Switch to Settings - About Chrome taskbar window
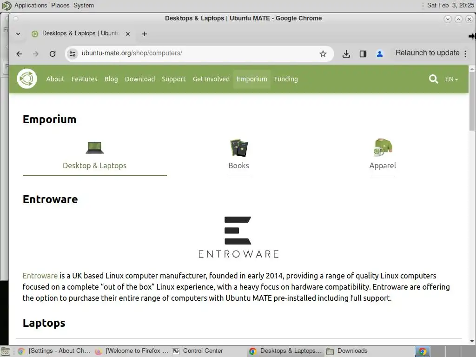Viewport: 476px width, 357px height. (55, 351)
